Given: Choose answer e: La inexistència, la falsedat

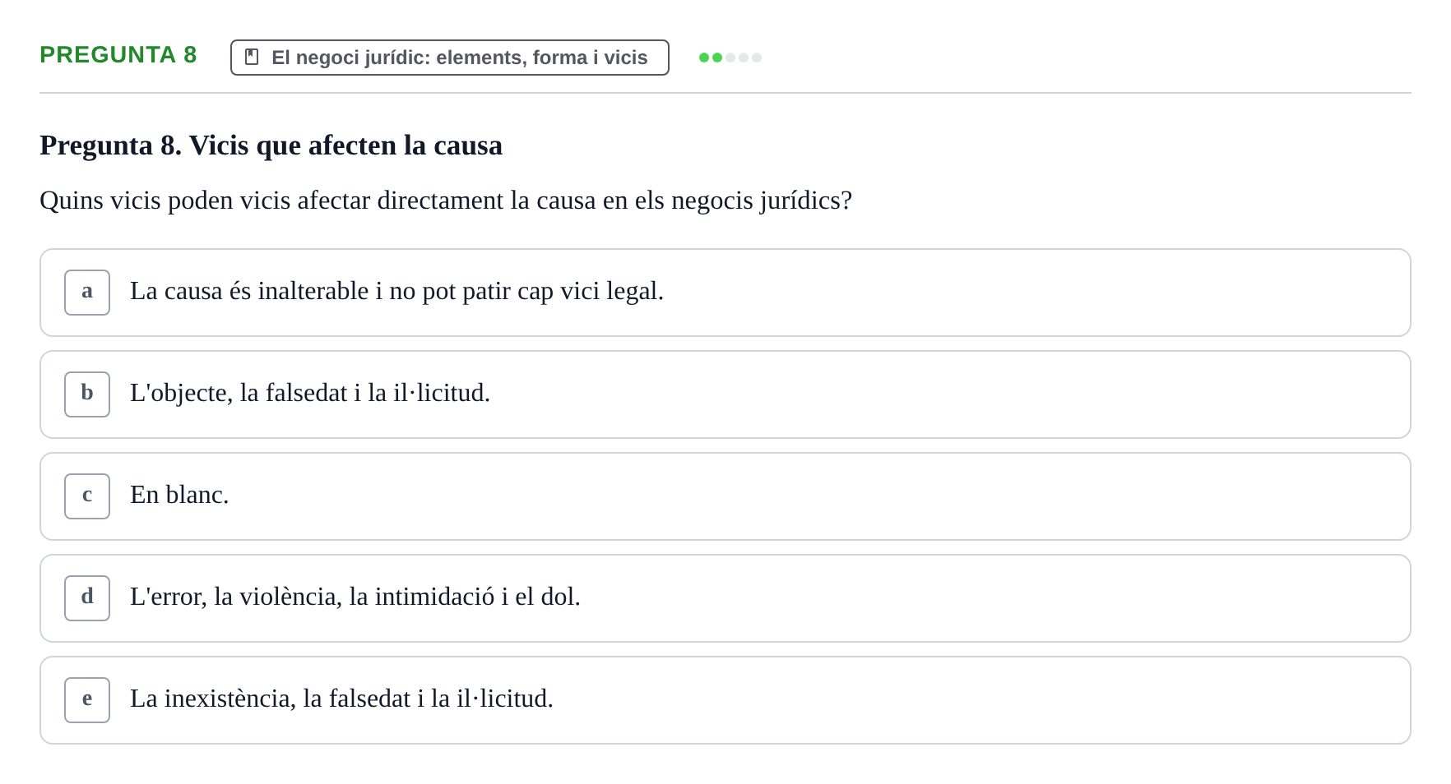Looking at the screenshot, I should 725,700.
